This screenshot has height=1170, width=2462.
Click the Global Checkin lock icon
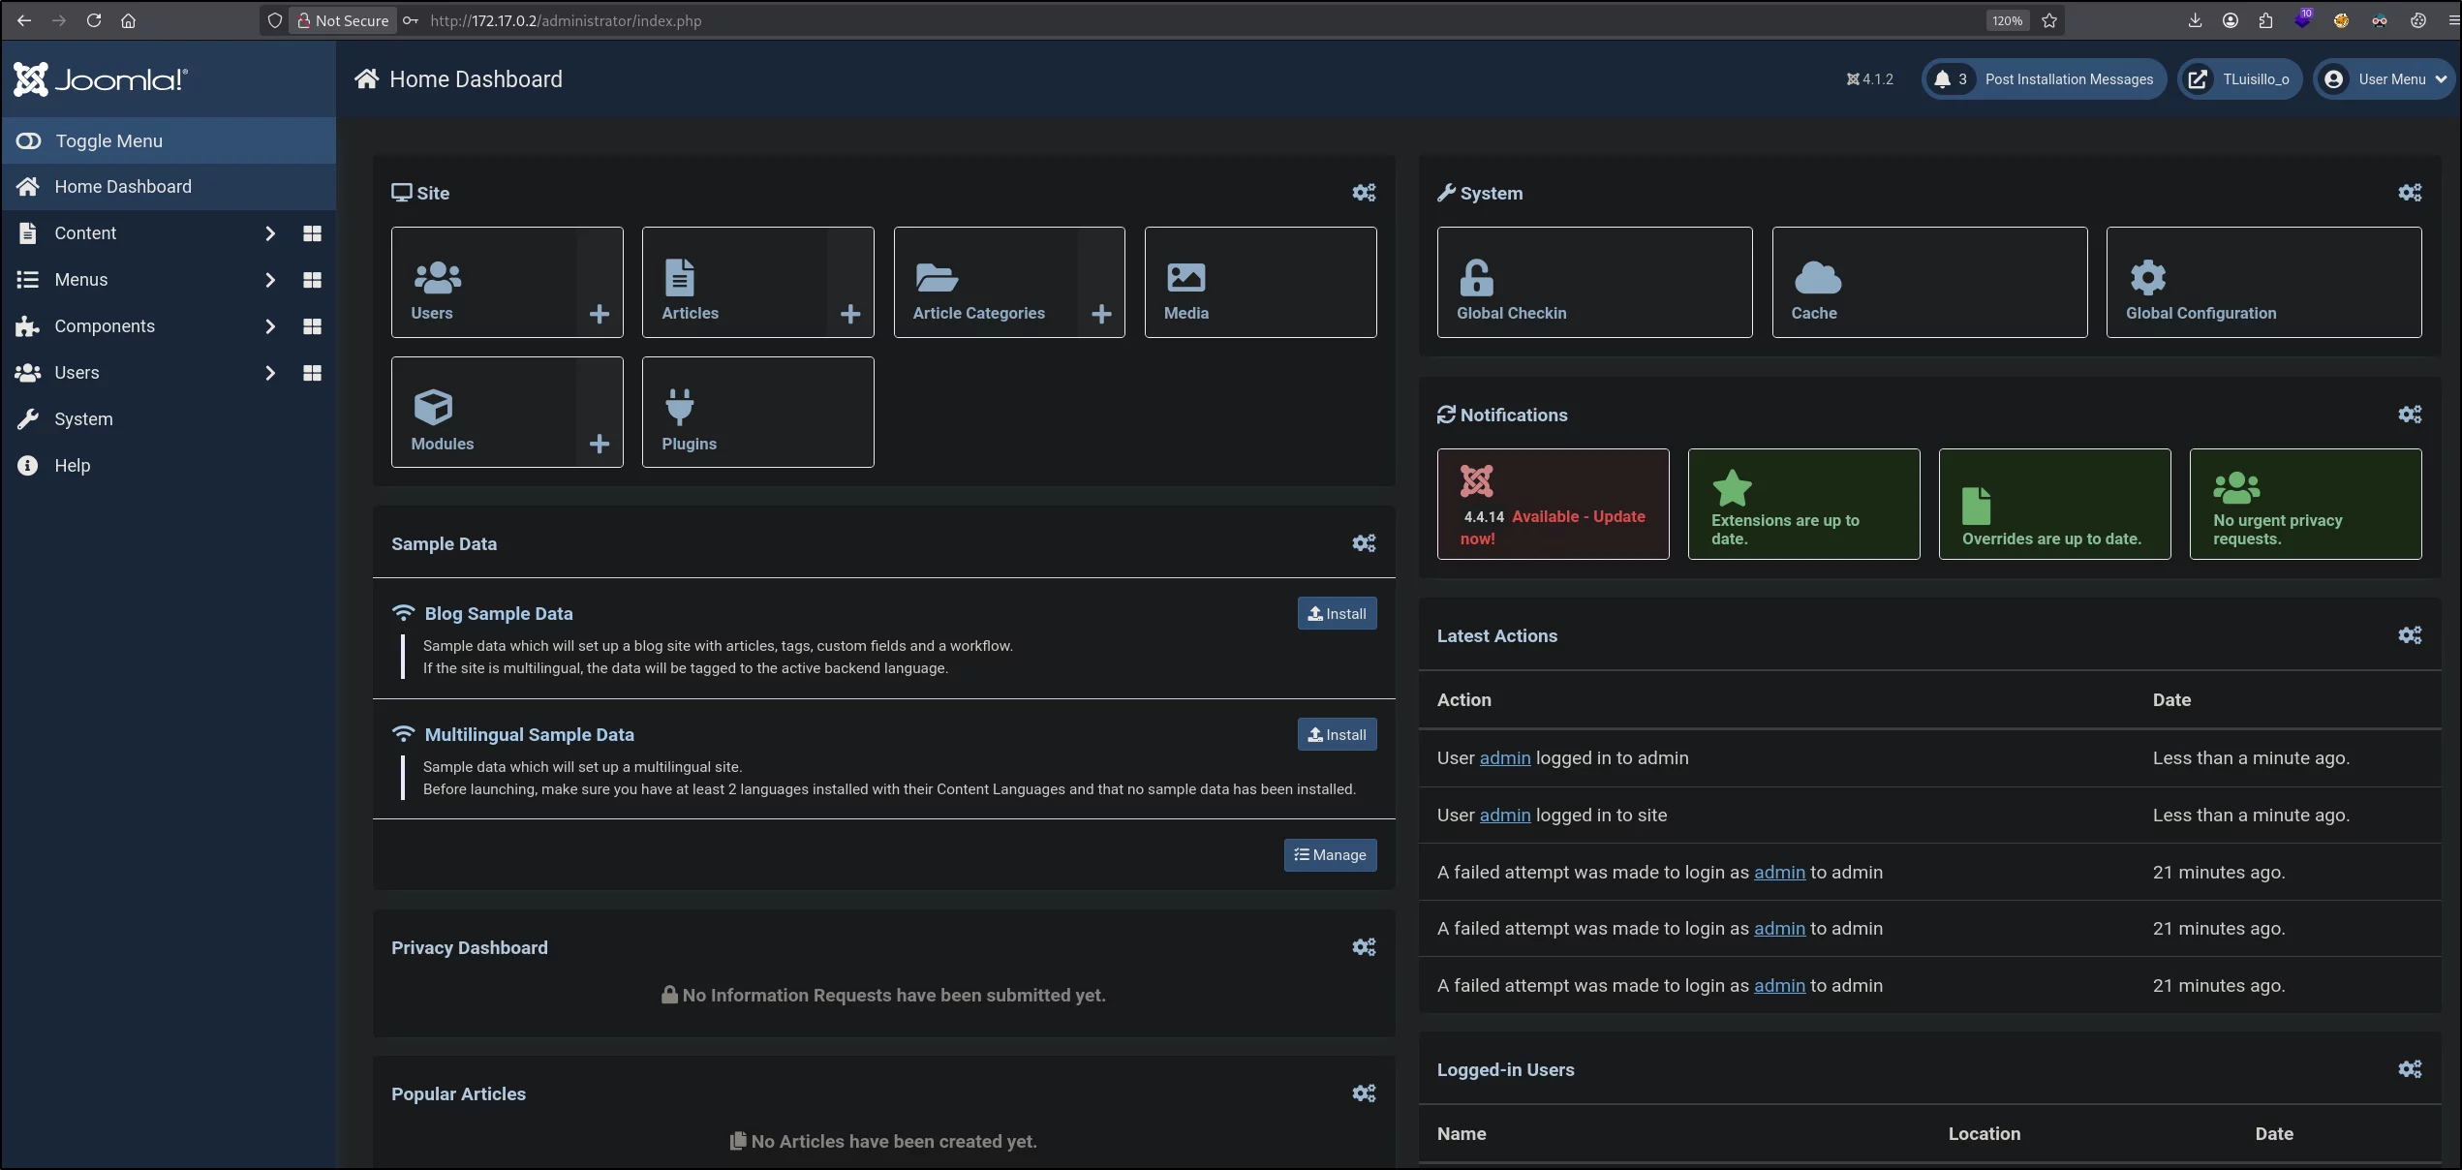1476,278
